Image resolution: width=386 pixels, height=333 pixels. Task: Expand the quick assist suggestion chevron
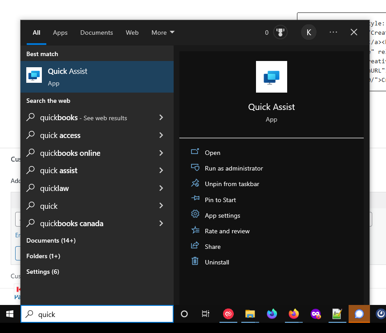tap(161, 171)
